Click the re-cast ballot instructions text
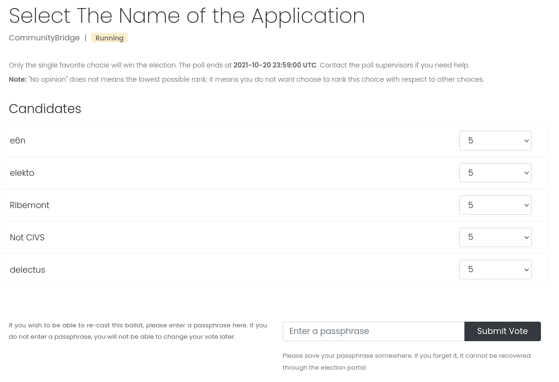 pyautogui.click(x=138, y=331)
